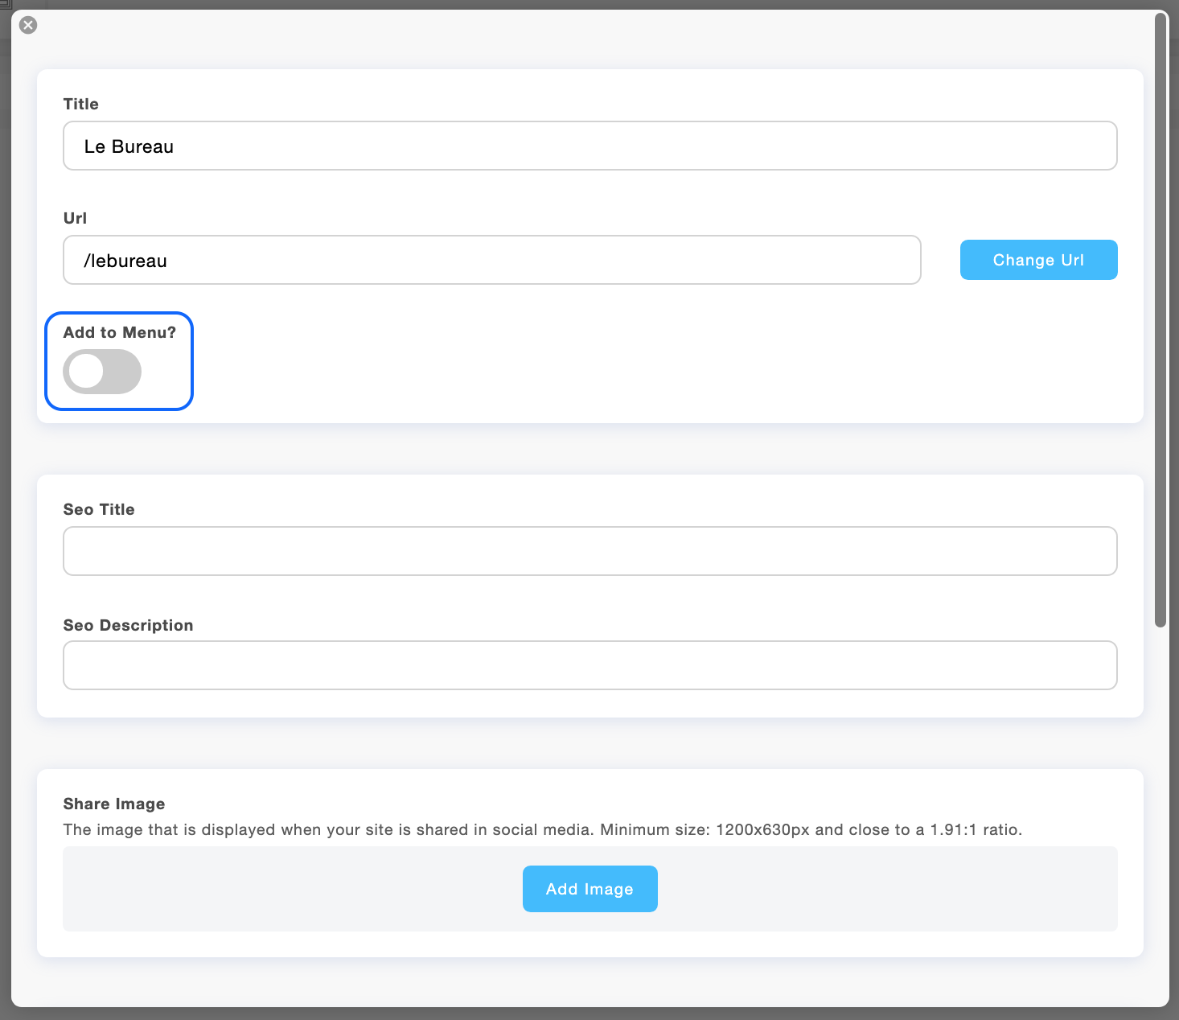Image resolution: width=1179 pixels, height=1020 pixels.
Task: Click the "Seo Description" label
Action: (128, 626)
